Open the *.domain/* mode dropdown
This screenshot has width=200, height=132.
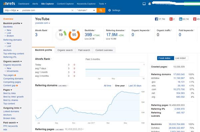(86, 10)
